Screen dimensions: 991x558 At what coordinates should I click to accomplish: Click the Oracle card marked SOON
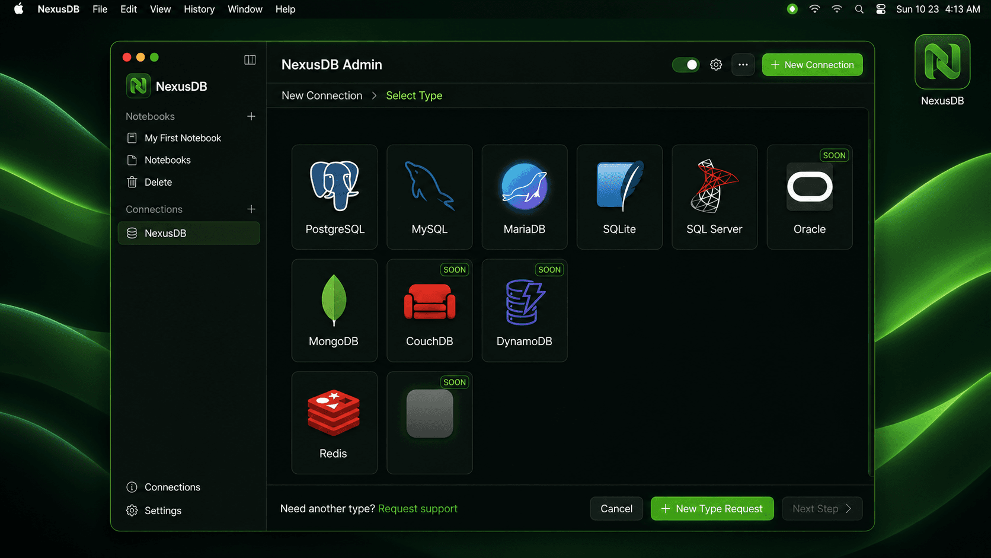[x=810, y=197]
